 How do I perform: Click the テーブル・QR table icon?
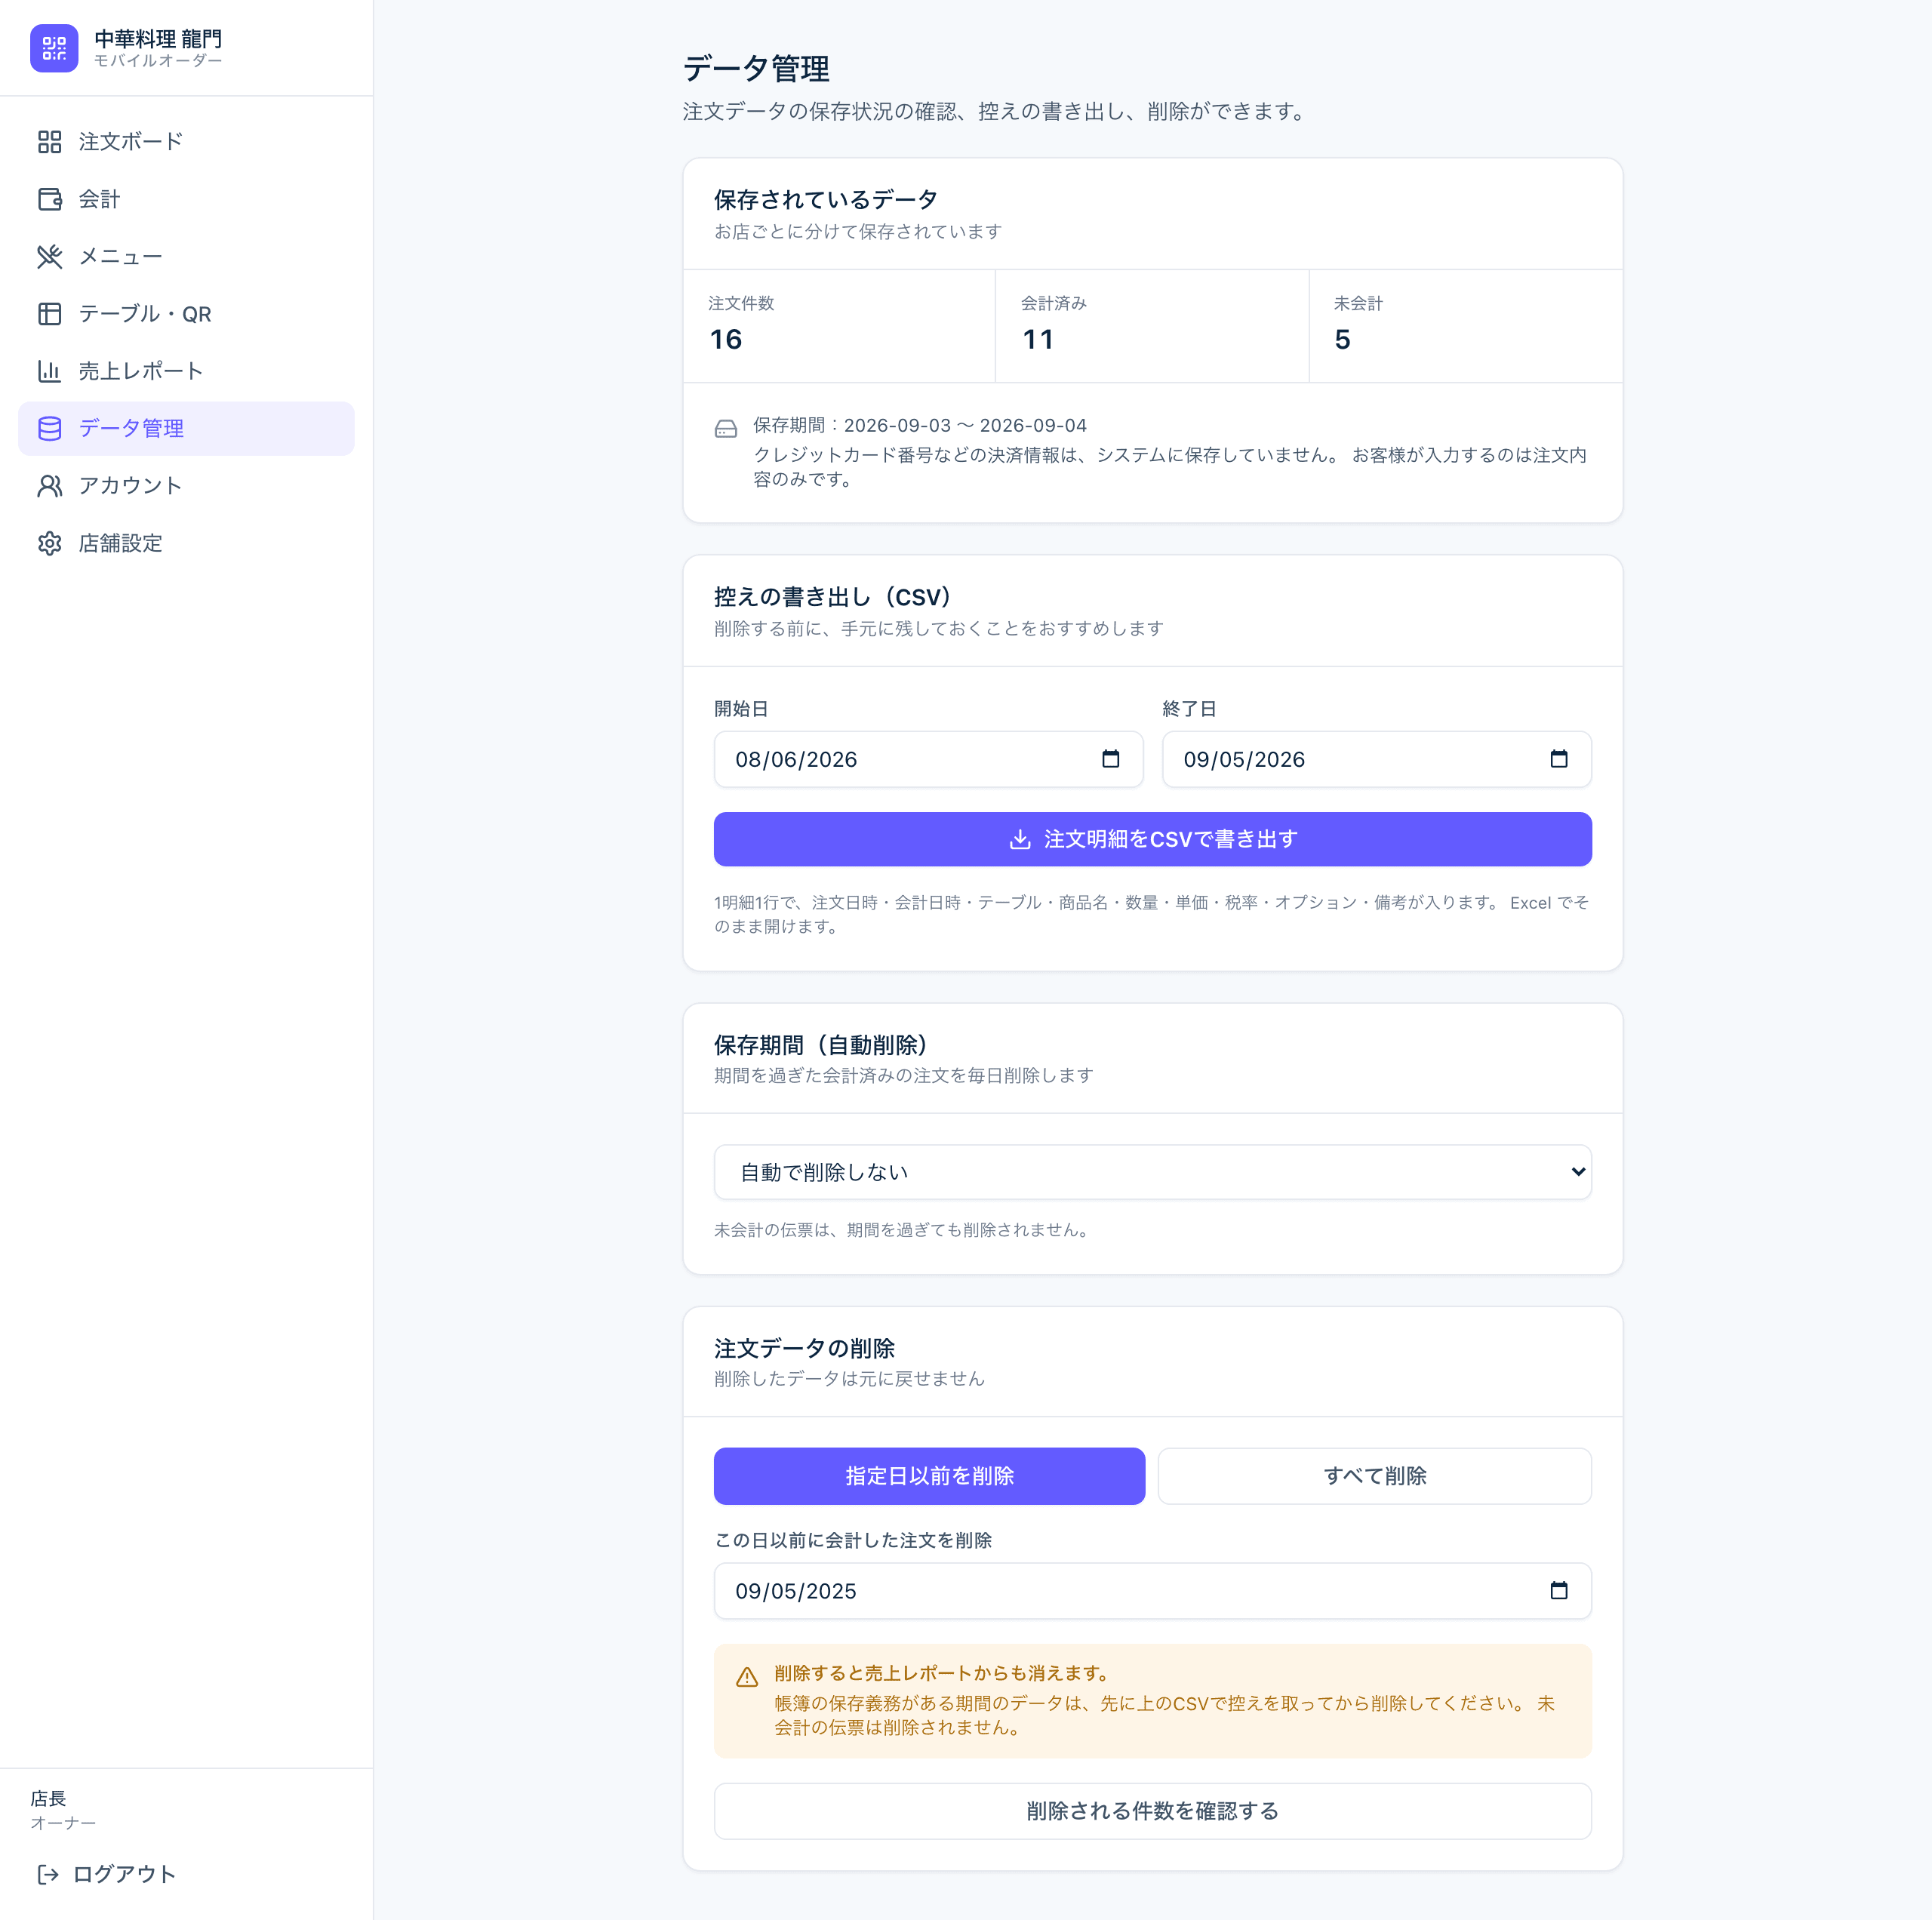pos(49,314)
